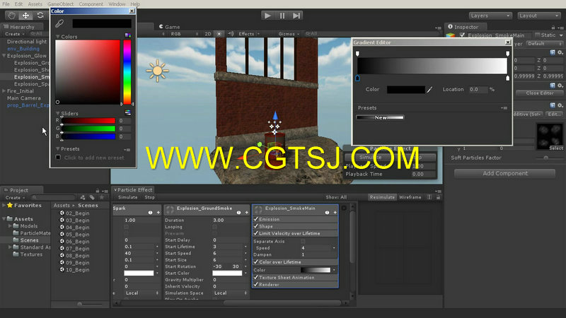Toggle Shape module checkbox

[256, 226]
